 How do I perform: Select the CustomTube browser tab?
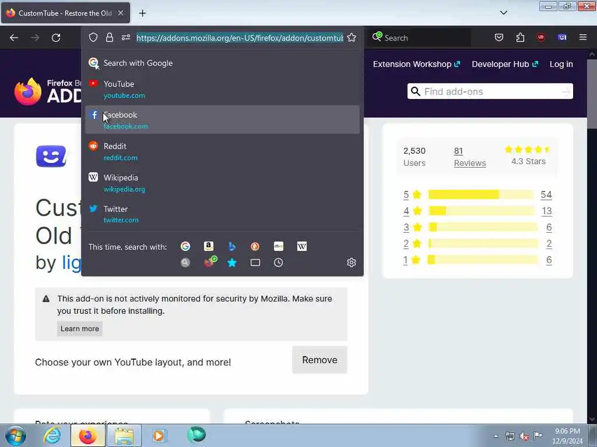point(65,13)
